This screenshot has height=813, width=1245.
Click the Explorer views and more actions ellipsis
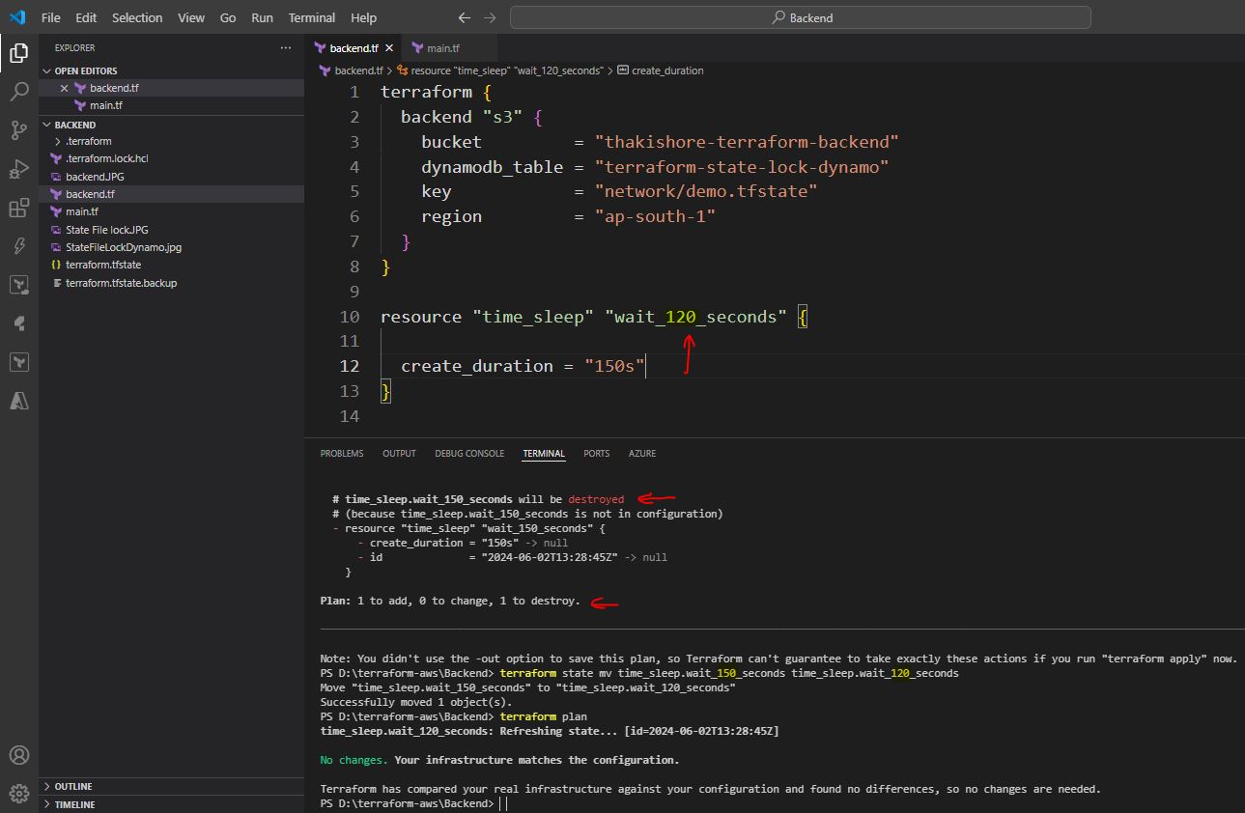point(285,47)
